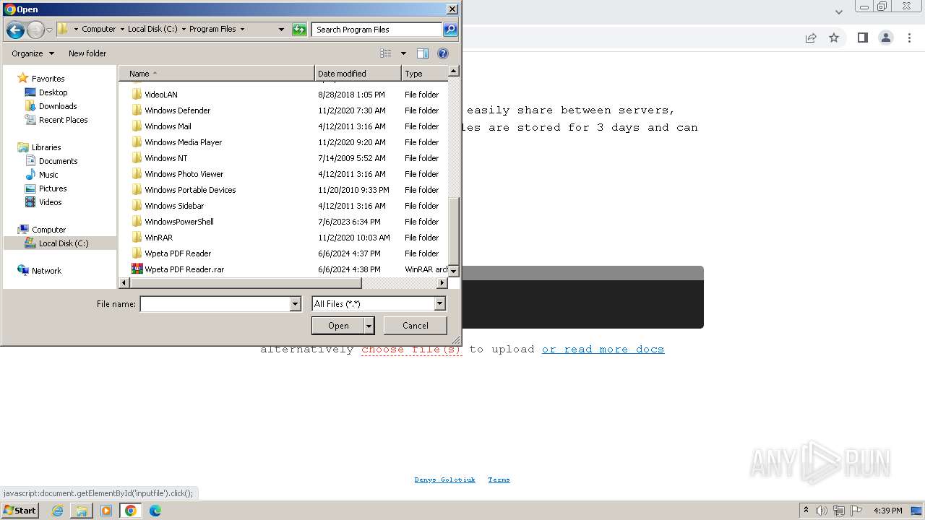Focus the File name text field
This screenshot has width=925, height=520.
point(215,304)
